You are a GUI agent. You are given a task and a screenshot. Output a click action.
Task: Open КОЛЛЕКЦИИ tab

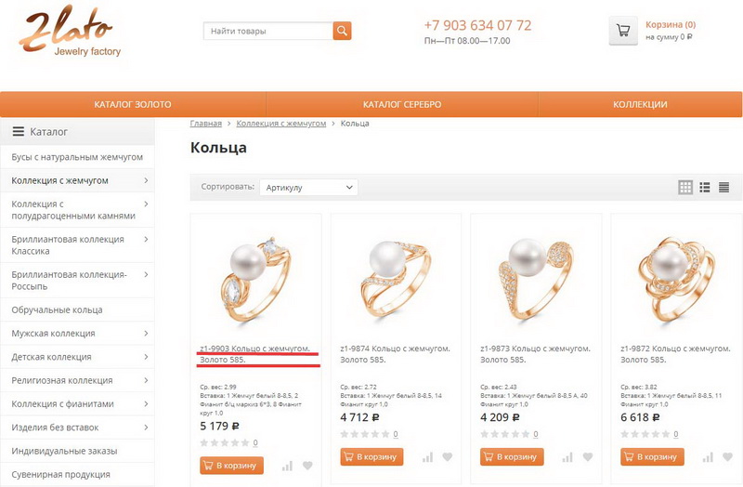pos(640,104)
